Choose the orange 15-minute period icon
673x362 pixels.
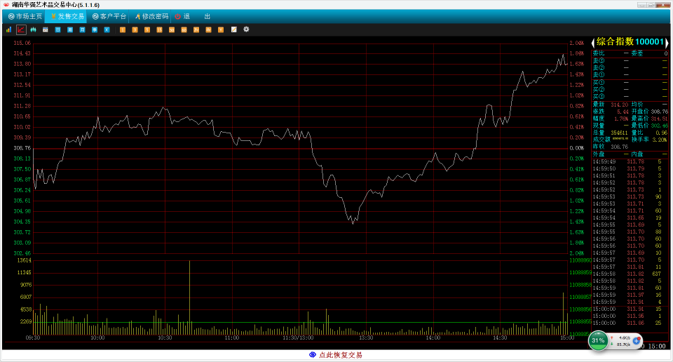click(159, 29)
